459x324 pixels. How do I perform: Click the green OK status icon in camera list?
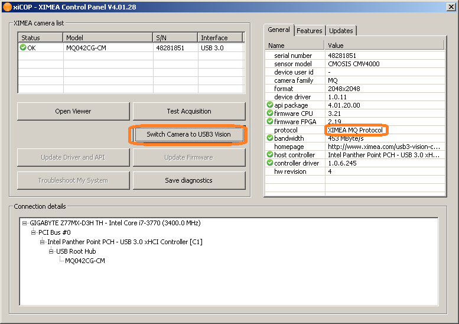(23, 47)
